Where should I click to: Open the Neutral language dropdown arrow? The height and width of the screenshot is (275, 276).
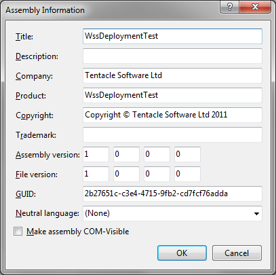pyautogui.click(x=256, y=214)
